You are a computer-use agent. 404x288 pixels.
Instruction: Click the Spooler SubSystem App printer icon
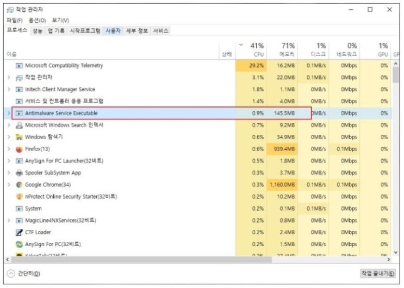coord(19,173)
